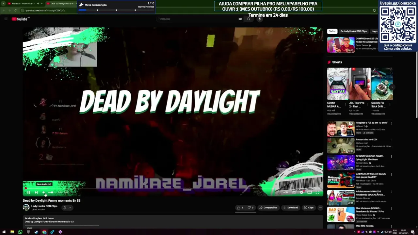
Task: Start voice search with the microphone icon
Action: pos(260,19)
